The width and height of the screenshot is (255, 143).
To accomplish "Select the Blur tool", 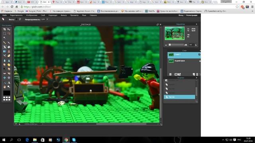I will [x=4, y=60].
